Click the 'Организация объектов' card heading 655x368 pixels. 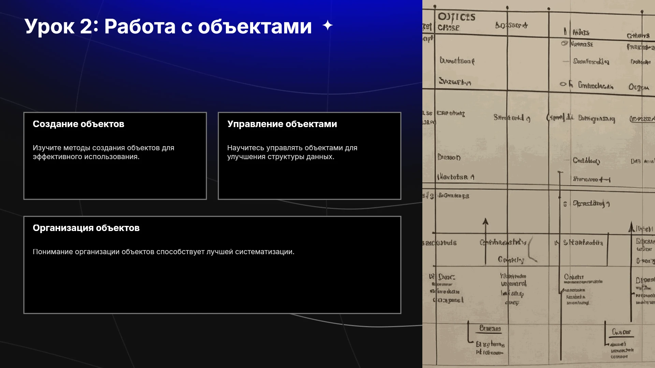click(86, 228)
